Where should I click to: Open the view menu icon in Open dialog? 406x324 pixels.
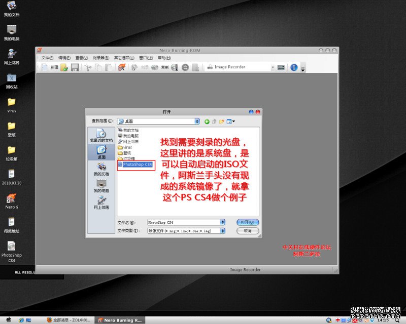point(230,121)
